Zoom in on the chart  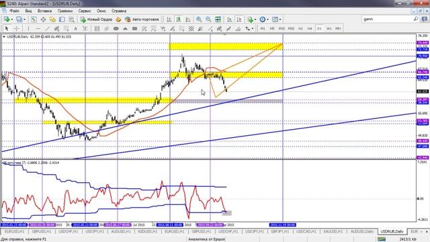click(x=199, y=19)
